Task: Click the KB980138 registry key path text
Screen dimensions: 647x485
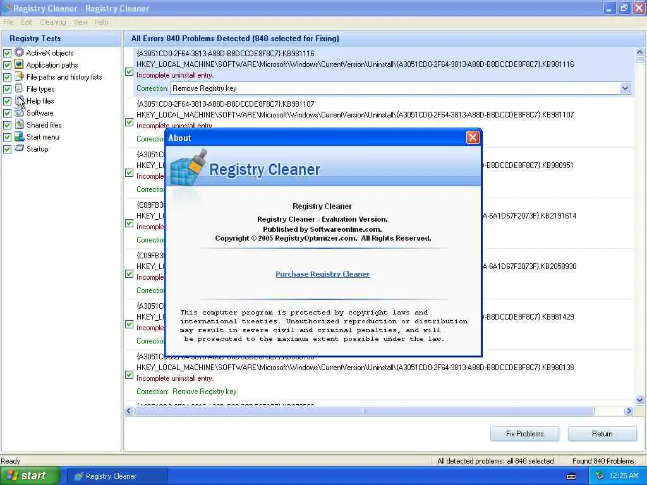Action: (355, 367)
